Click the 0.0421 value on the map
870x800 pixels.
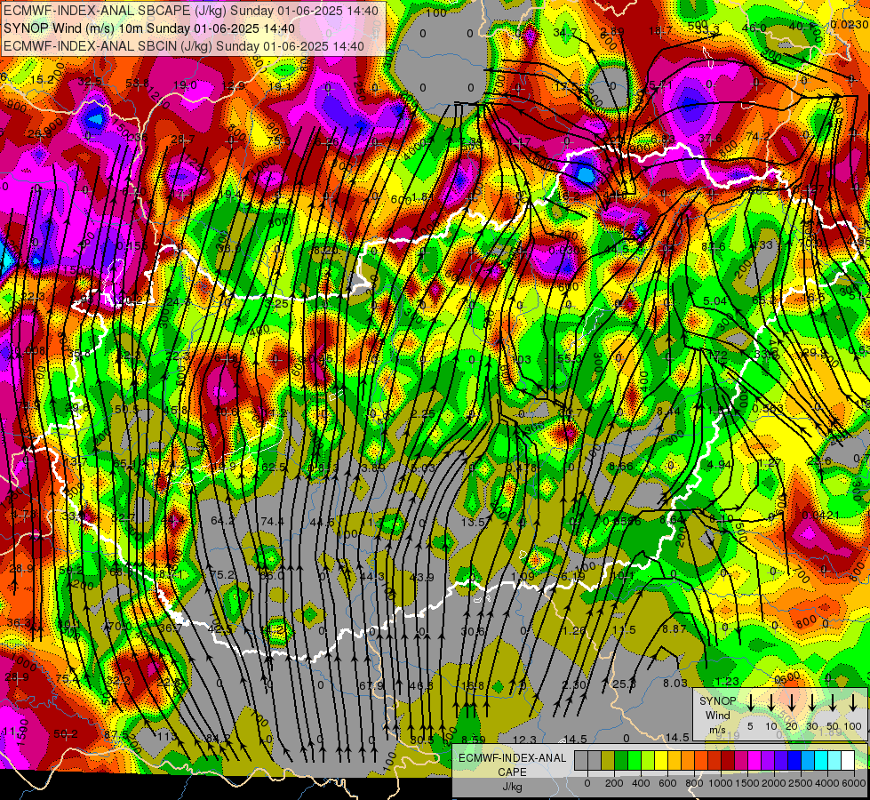[820, 516]
